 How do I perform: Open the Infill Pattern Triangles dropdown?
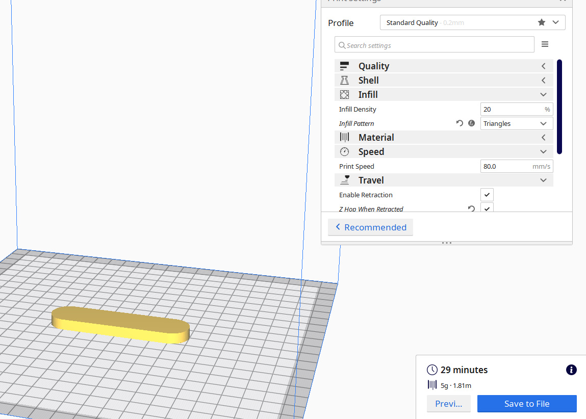coord(517,123)
